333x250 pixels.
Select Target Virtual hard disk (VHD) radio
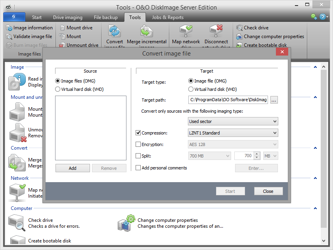coord(191,89)
